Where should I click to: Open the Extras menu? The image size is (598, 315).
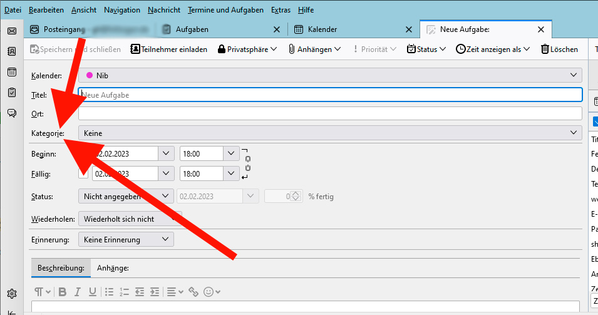click(x=280, y=10)
